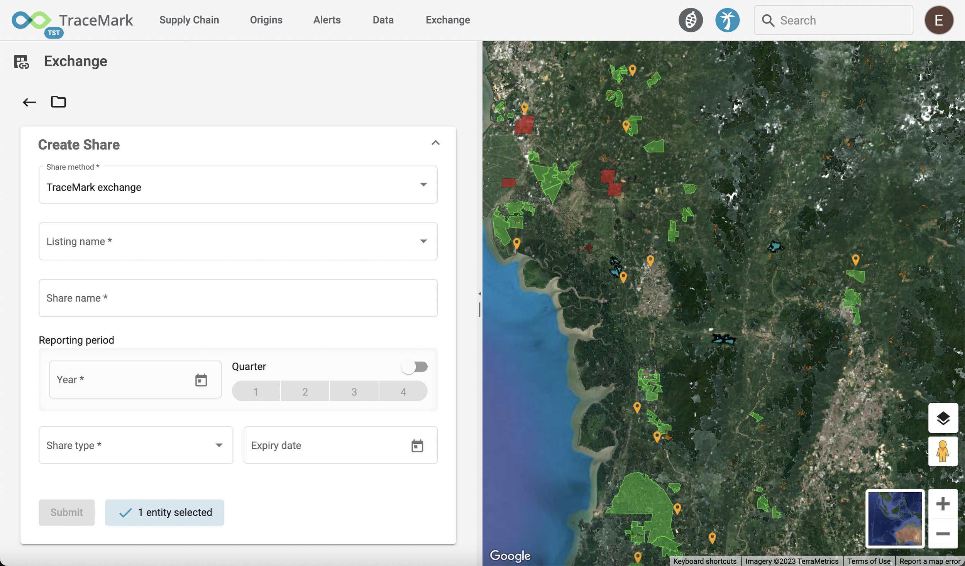Select quarter 2 segment
The width and height of the screenshot is (965, 566).
pos(305,392)
